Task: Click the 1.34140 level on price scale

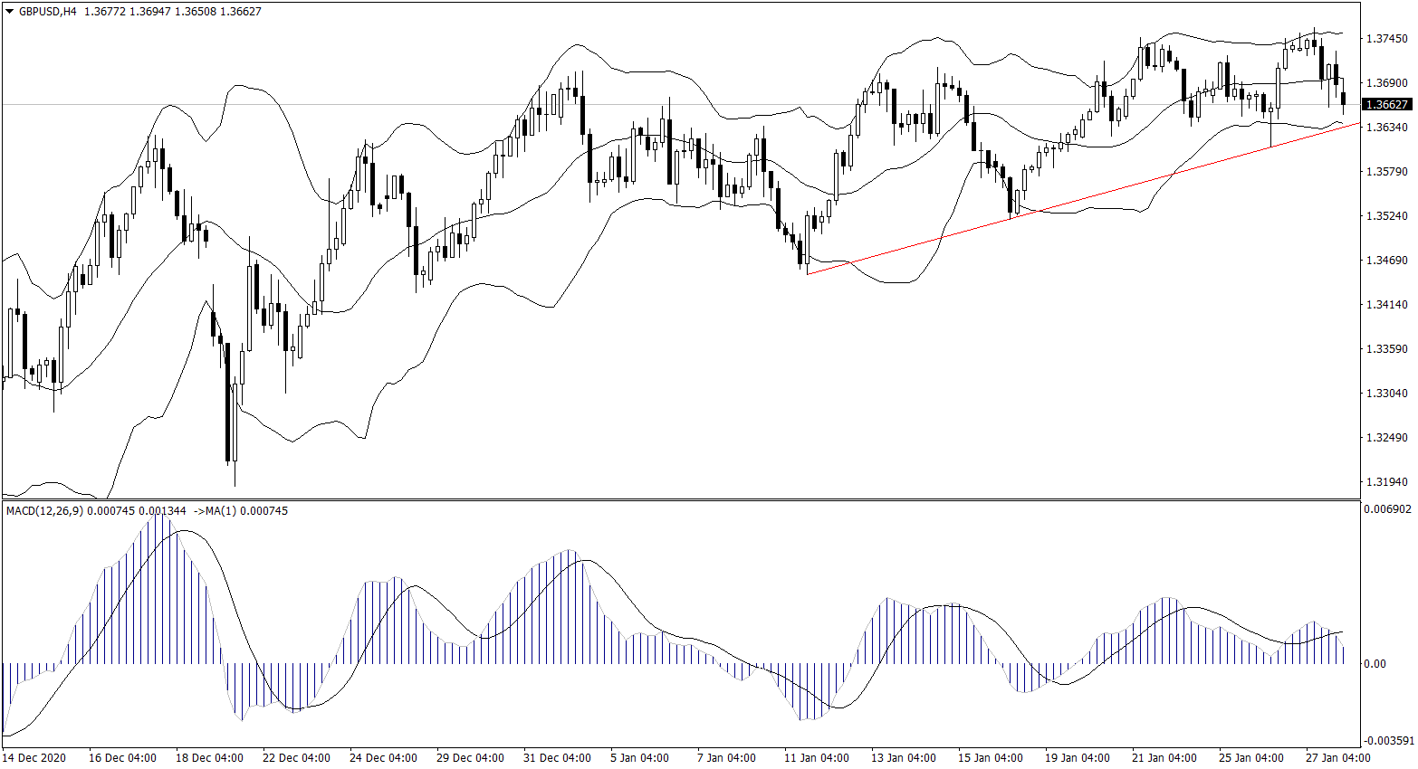Action: click(x=1385, y=305)
